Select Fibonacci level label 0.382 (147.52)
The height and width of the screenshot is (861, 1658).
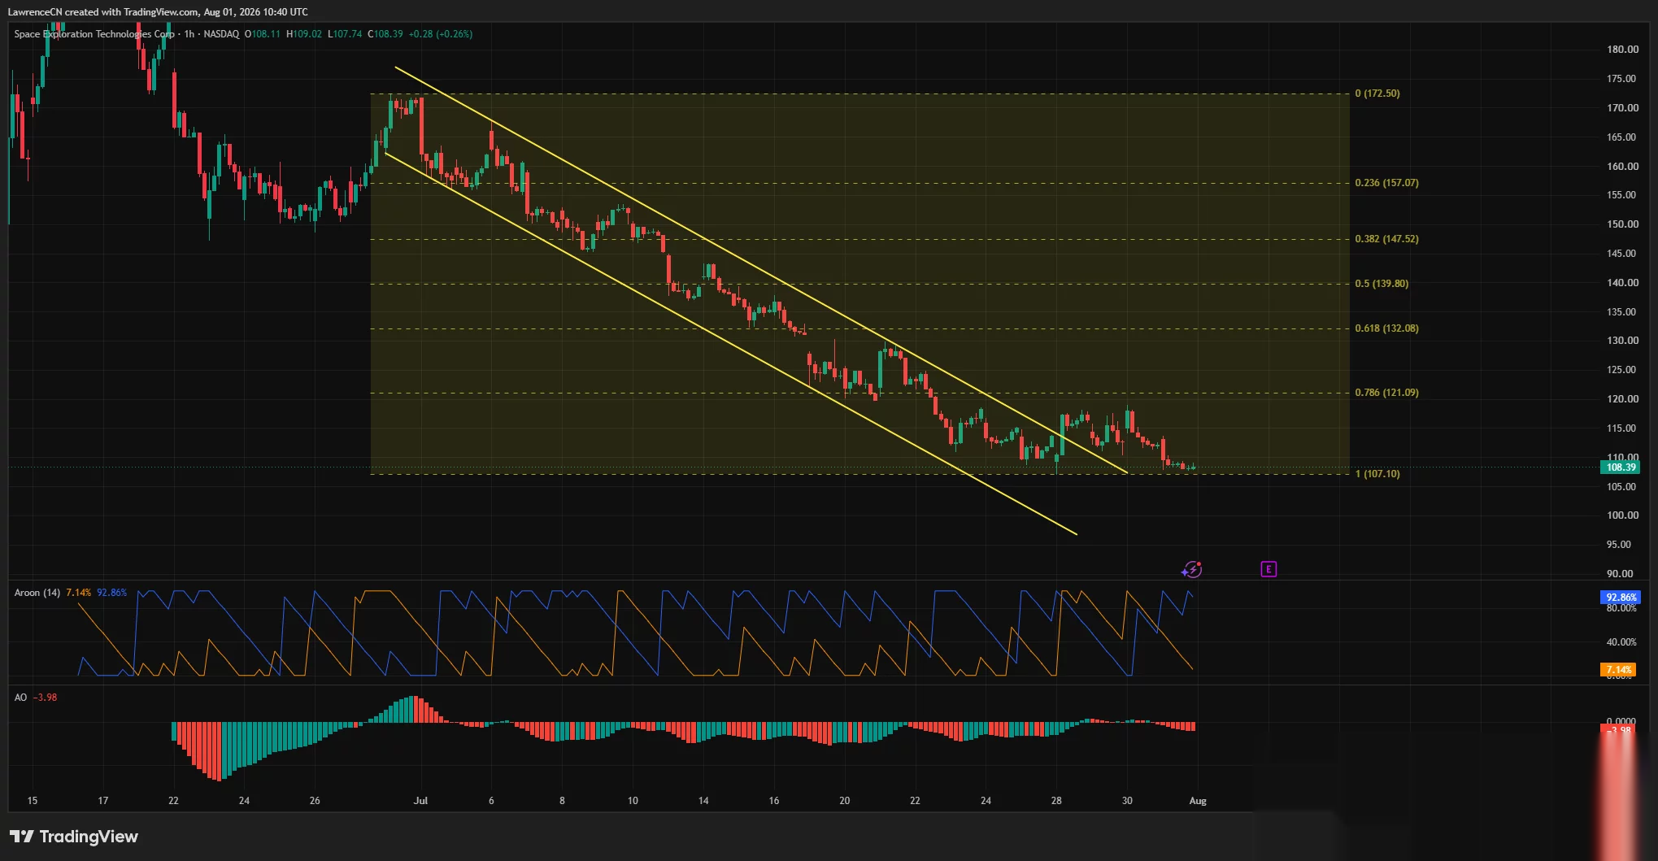point(1386,239)
